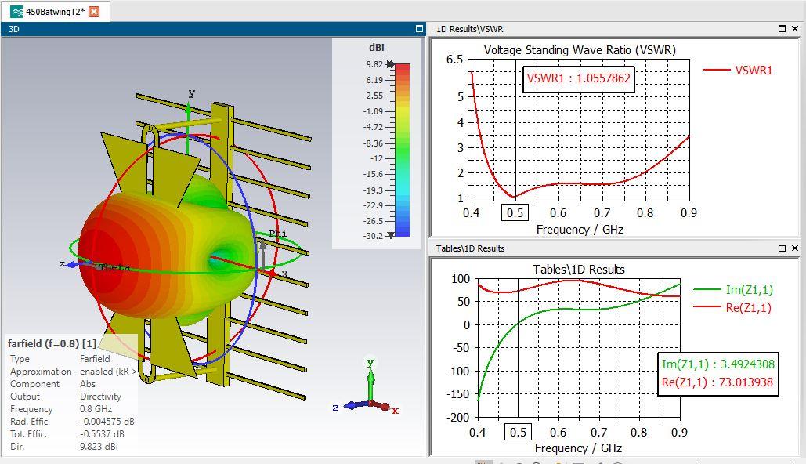Click the Theta label in the 3D view

(114, 267)
